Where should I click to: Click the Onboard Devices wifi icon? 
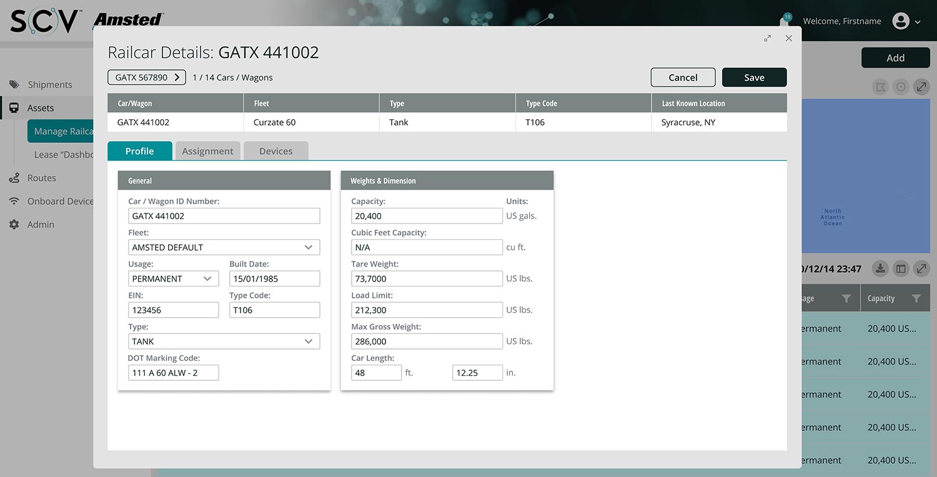click(x=14, y=201)
